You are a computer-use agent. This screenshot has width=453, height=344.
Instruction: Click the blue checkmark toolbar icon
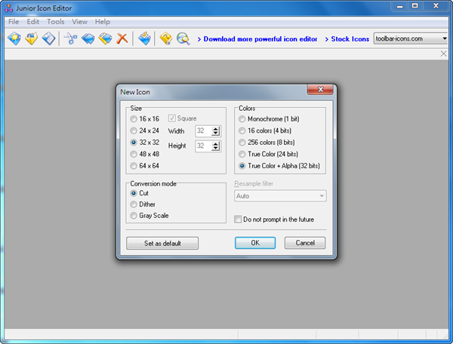tap(144, 38)
